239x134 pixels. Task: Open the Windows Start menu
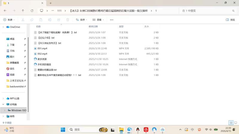point(63,130)
